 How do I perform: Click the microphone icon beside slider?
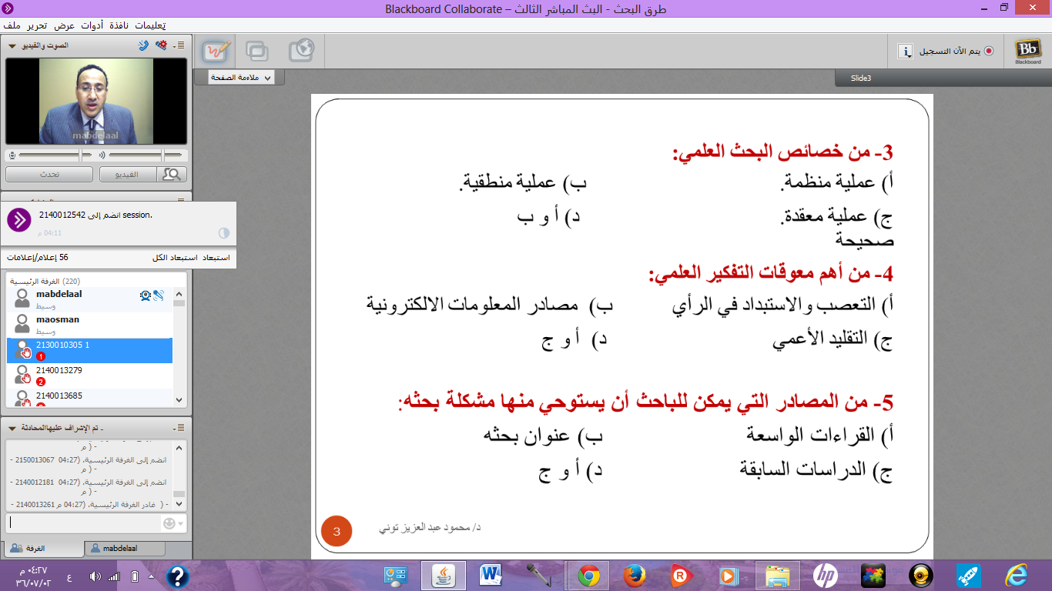(12, 155)
